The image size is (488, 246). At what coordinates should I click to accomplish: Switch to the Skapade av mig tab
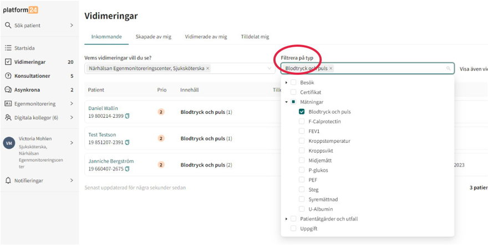153,37
